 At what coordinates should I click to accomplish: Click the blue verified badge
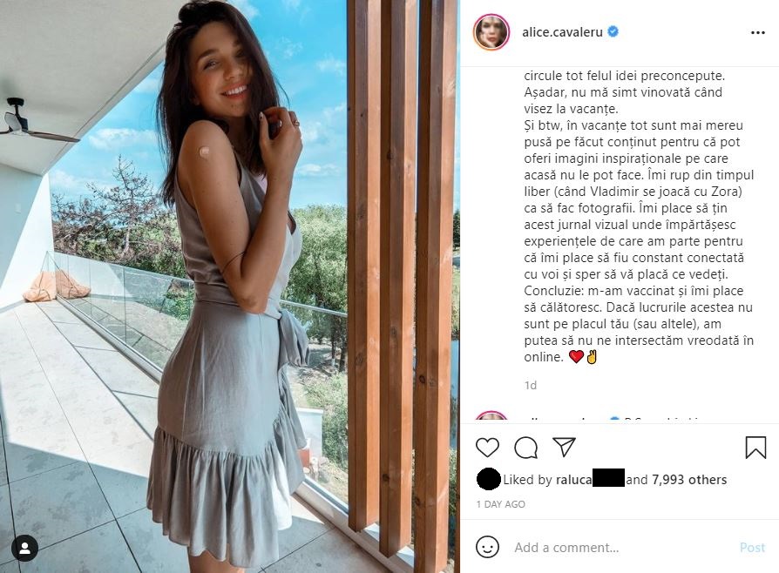click(613, 31)
